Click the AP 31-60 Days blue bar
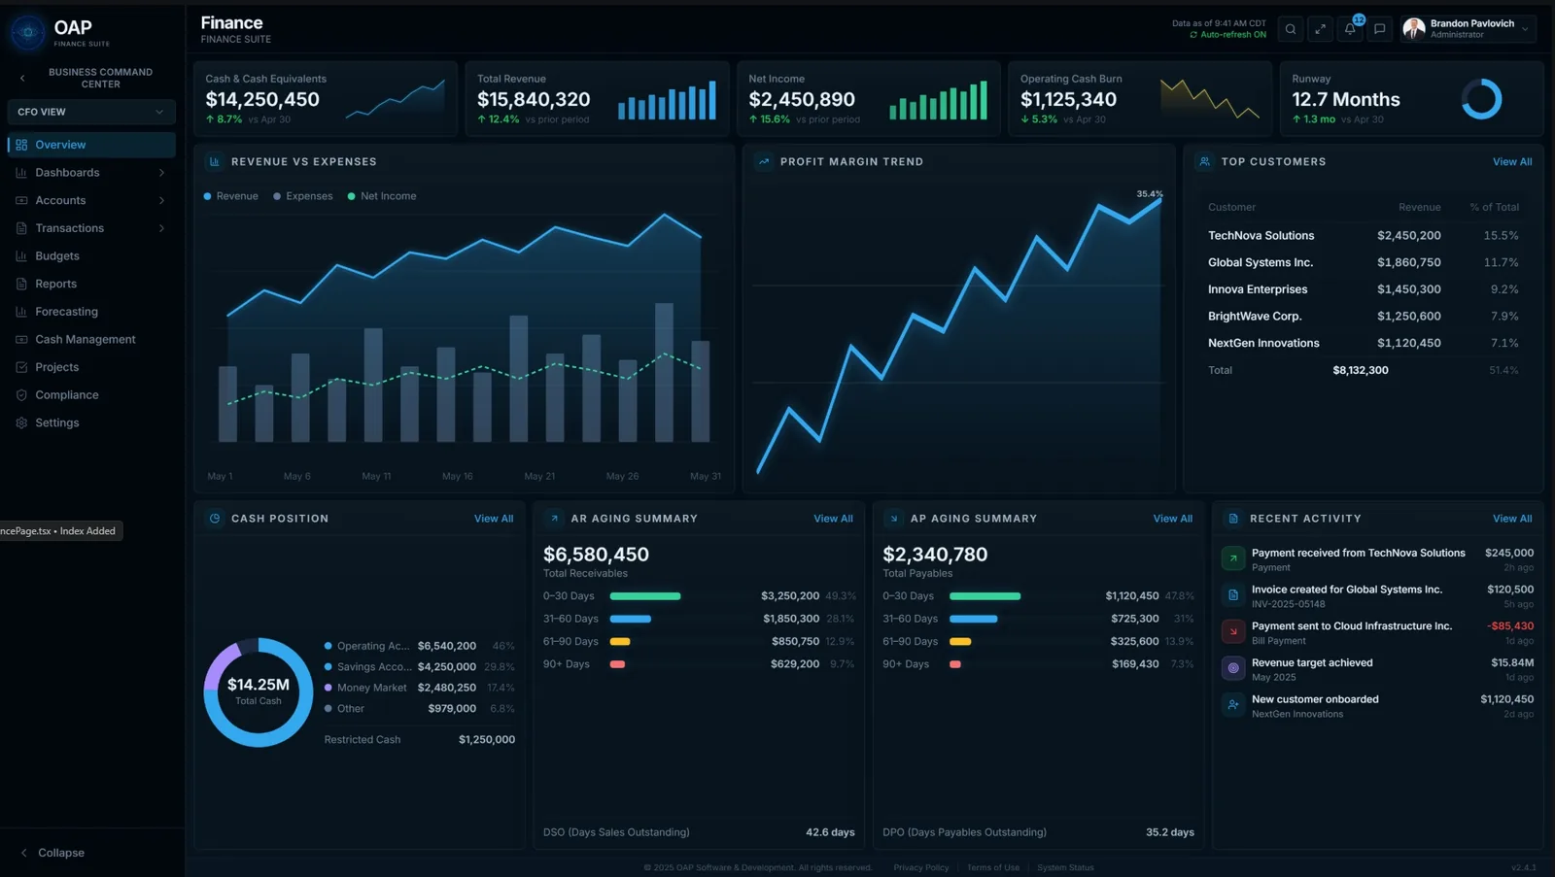Screen dimensions: 1555x877 click(973, 619)
